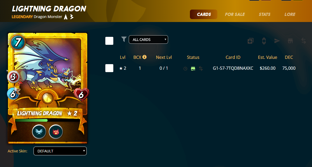Open the Active Skin DEFAULT dropdown
Viewport: 312px width, 167px height.
click(x=60, y=151)
